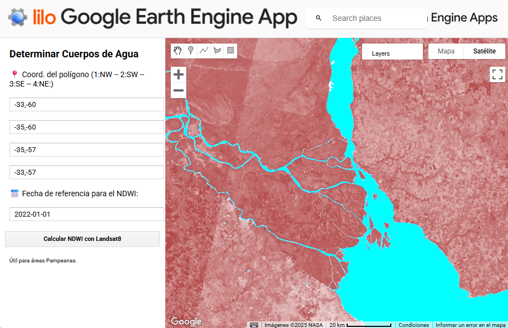Select the draw polygon shape tool

click(217, 51)
